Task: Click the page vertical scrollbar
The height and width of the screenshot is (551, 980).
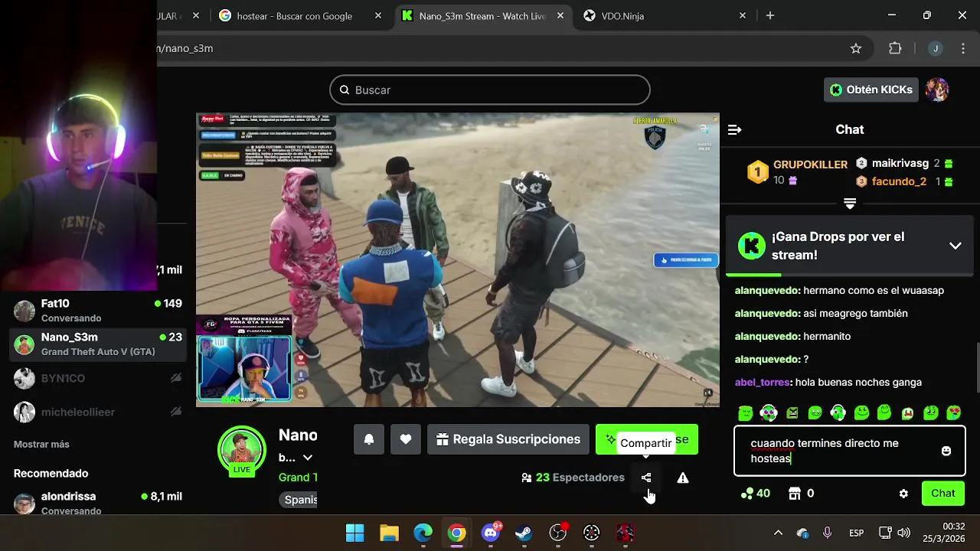Action: (976, 367)
